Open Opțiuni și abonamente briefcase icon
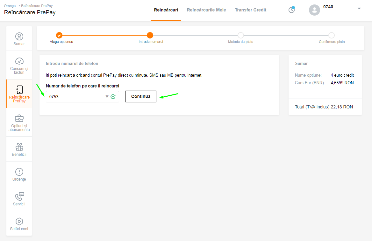 19,118
